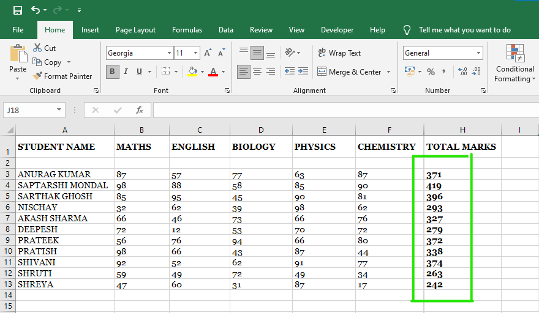Expand the General number format dropdown
539x313 pixels.
coord(478,53)
